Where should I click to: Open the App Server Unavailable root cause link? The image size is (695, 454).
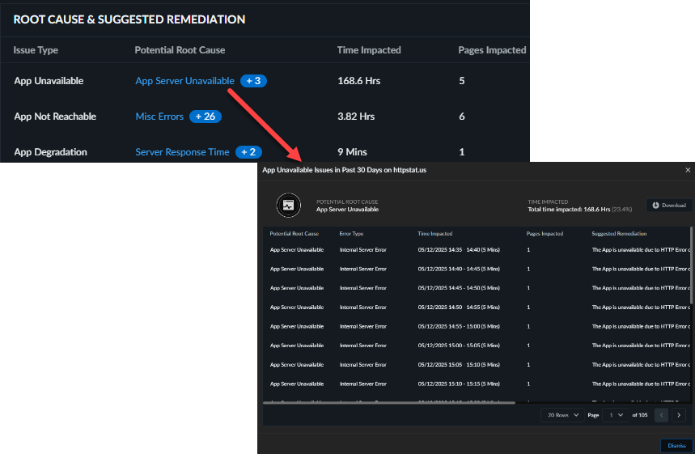184,81
